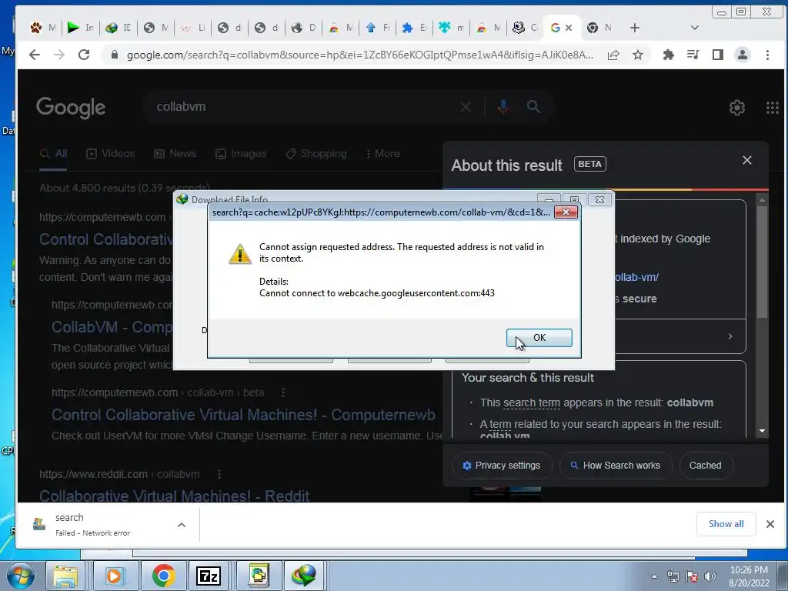Select the Images search tab
This screenshot has width=788, height=591.
pyautogui.click(x=241, y=154)
